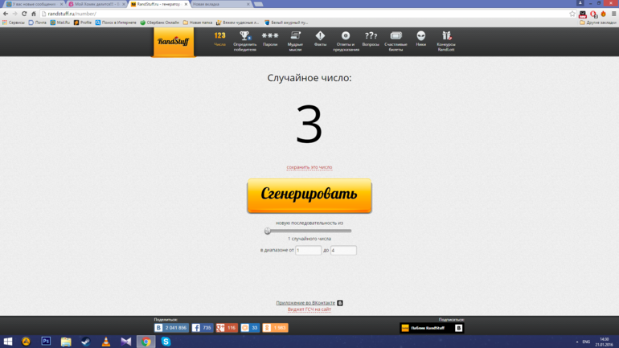The image size is (619, 348).
Task: Click the range end field 'до'
Action: point(343,251)
